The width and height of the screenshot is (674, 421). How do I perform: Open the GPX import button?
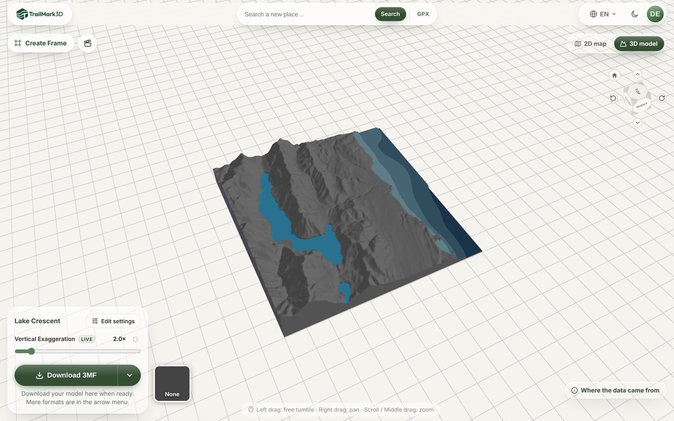pos(423,14)
